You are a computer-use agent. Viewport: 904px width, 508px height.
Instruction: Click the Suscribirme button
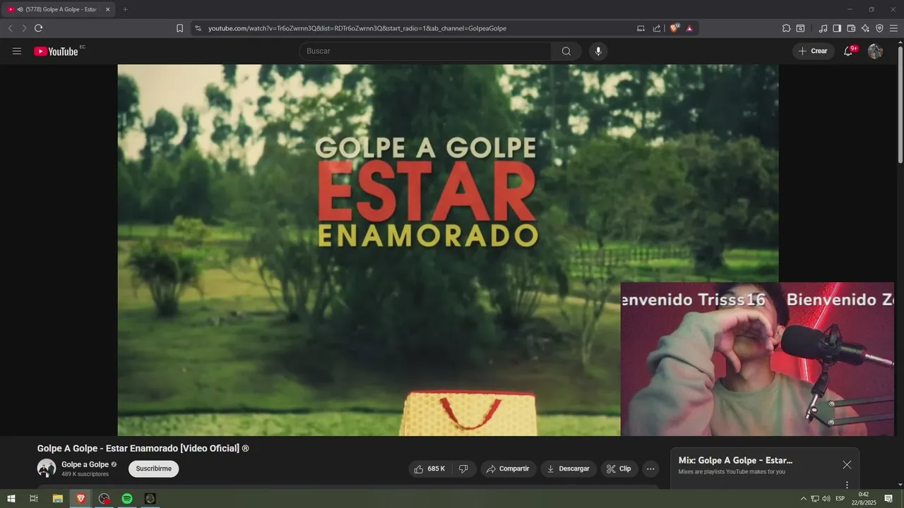tap(154, 468)
